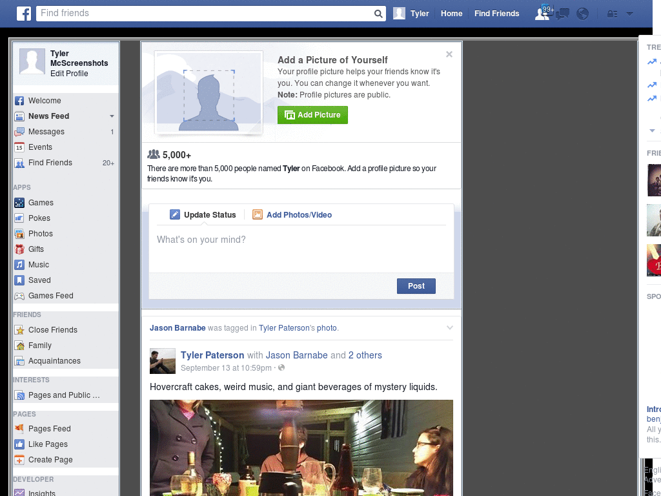Open Tyler Paterson post author name
This screenshot has width=661, height=496.
[x=212, y=355]
